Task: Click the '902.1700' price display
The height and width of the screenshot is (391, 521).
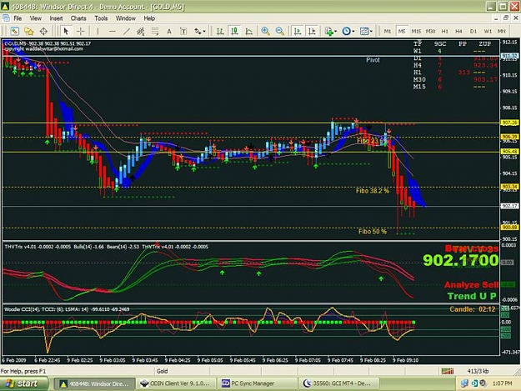Action: pyautogui.click(x=461, y=260)
